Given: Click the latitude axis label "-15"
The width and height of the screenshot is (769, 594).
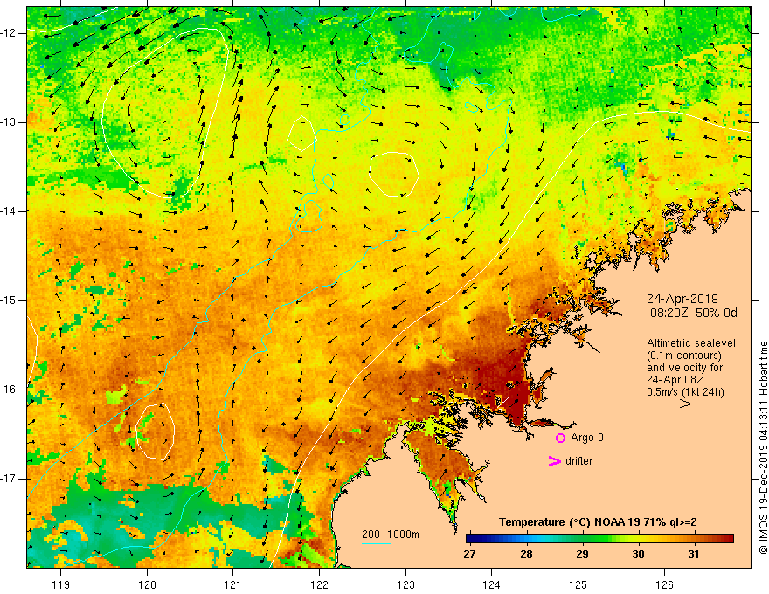Looking at the screenshot, I should pyautogui.click(x=9, y=300).
